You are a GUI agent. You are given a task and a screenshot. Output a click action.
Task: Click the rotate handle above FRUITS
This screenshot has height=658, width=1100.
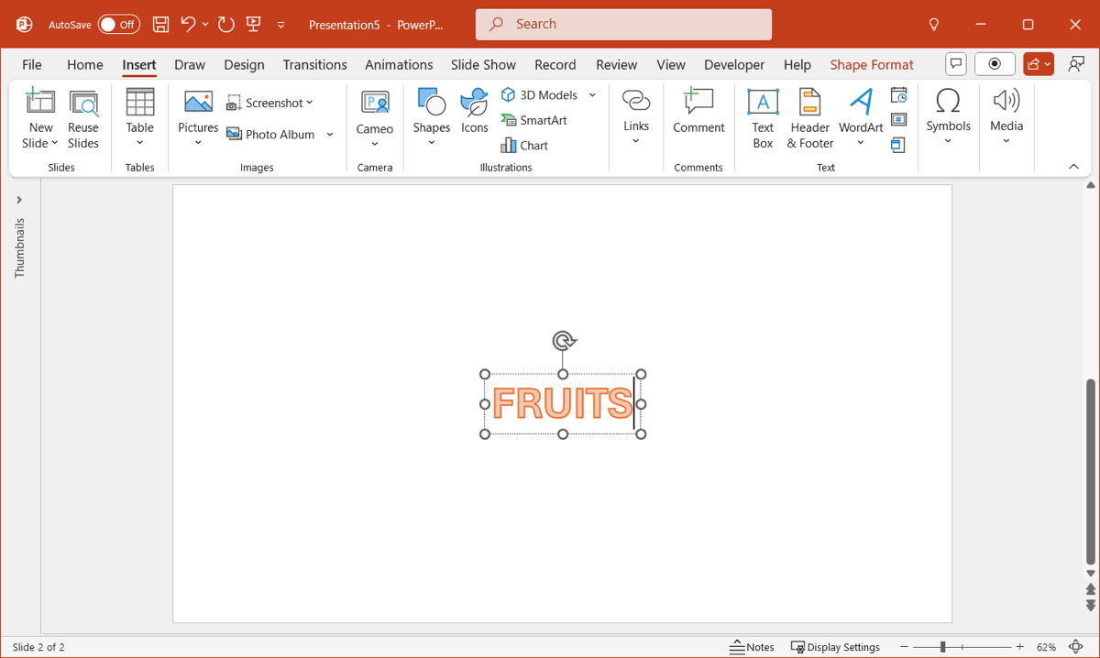[x=564, y=342]
